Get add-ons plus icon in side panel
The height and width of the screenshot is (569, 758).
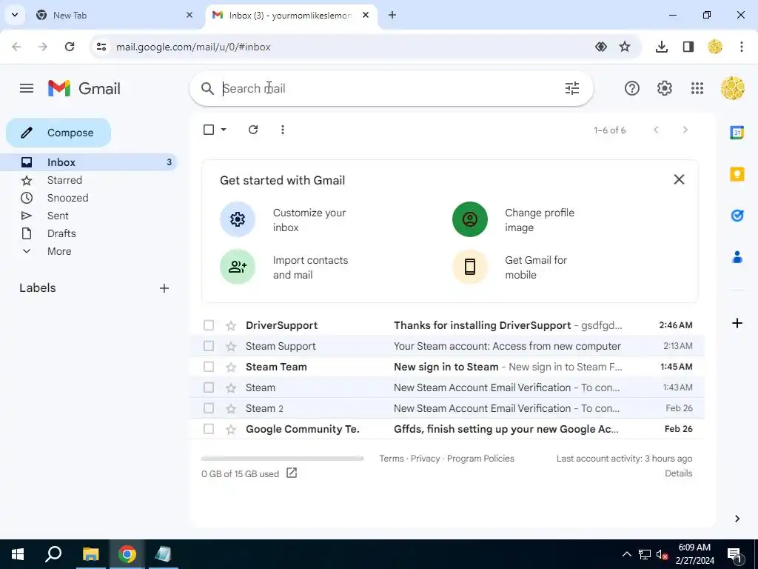click(737, 323)
